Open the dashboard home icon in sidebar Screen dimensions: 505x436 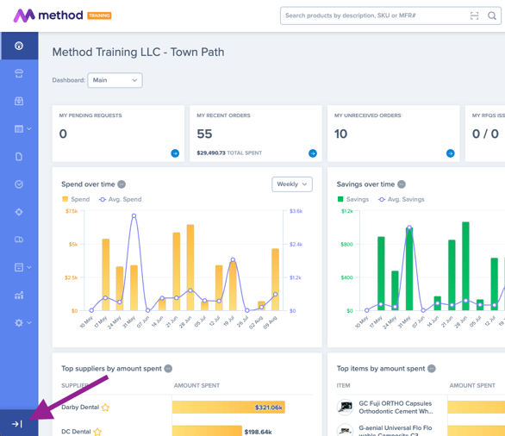[x=19, y=46]
